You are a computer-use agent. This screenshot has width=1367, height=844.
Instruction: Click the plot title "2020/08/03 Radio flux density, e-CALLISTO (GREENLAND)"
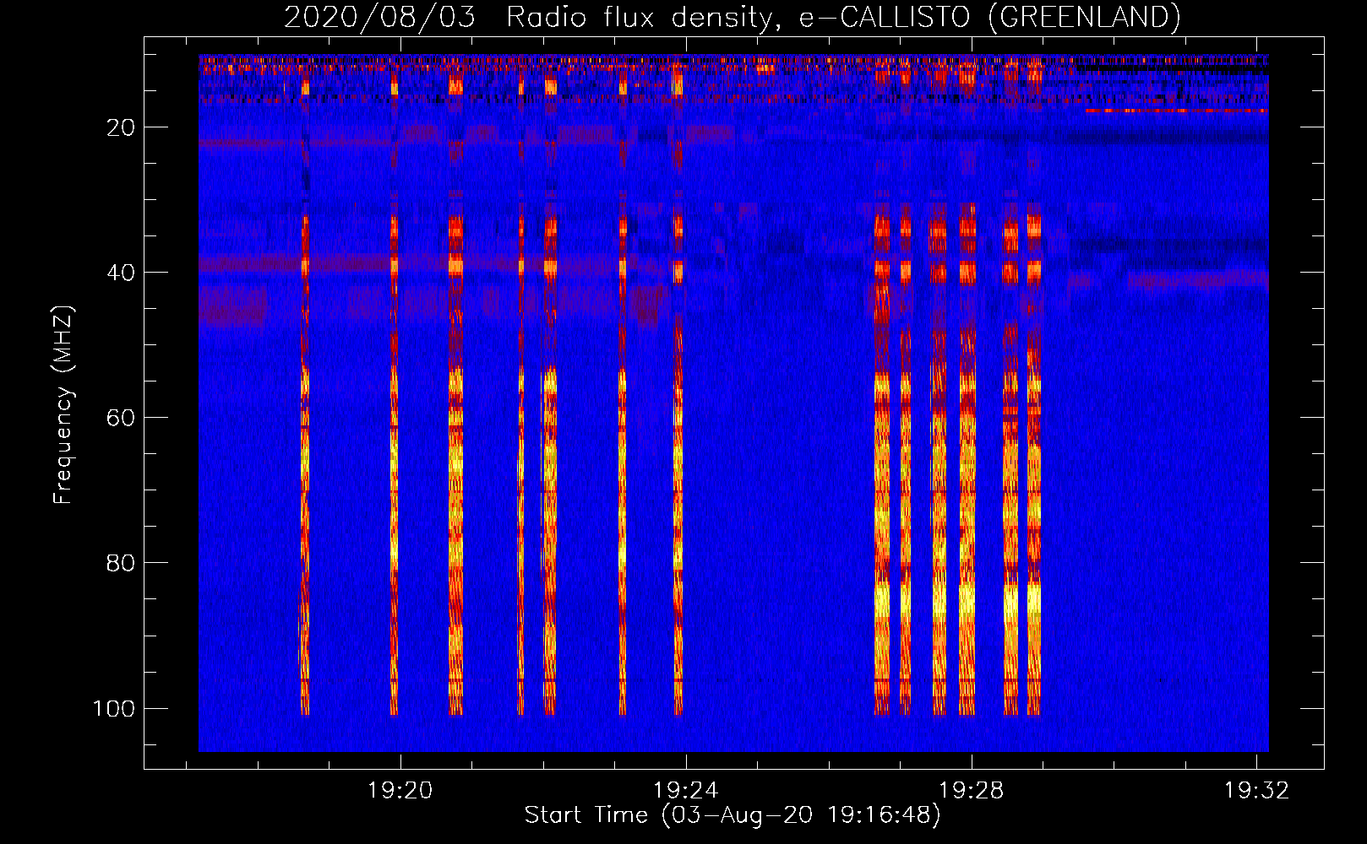[x=732, y=18]
